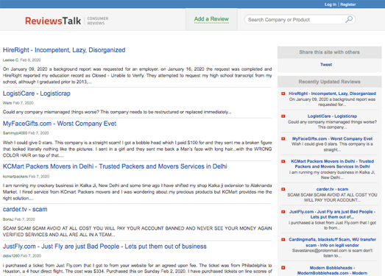This screenshot has height=276, width=385.
Task: Click excerpt text starting 'Could any company mismanaged'
Action: pos(117,112)
